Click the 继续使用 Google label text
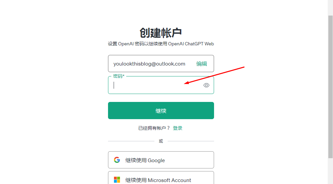The image size is (333, 184). pos(145,160)
